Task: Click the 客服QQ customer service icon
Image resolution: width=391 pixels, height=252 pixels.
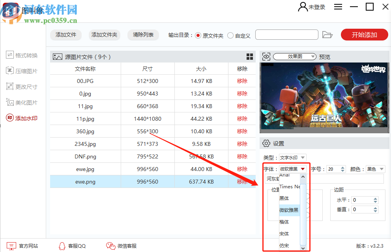Action: [62, 245]
